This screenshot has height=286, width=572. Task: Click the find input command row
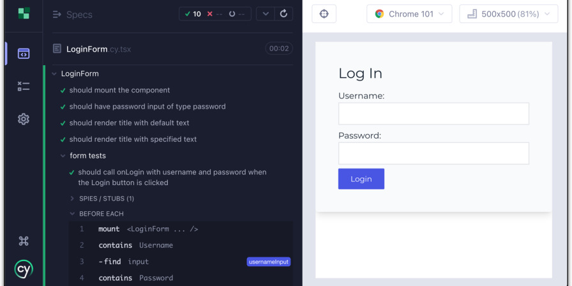(x=181, y=262)
